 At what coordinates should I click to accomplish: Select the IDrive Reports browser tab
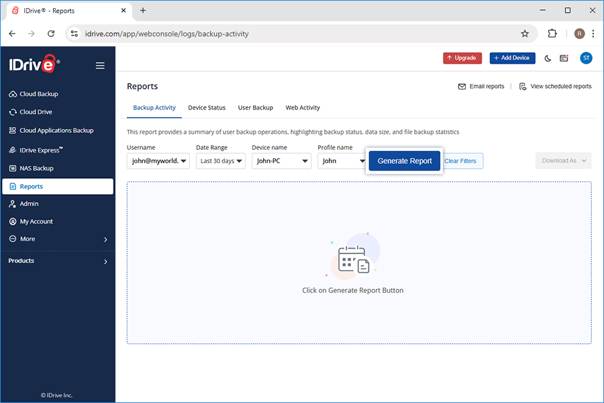(x=69, y=11)
